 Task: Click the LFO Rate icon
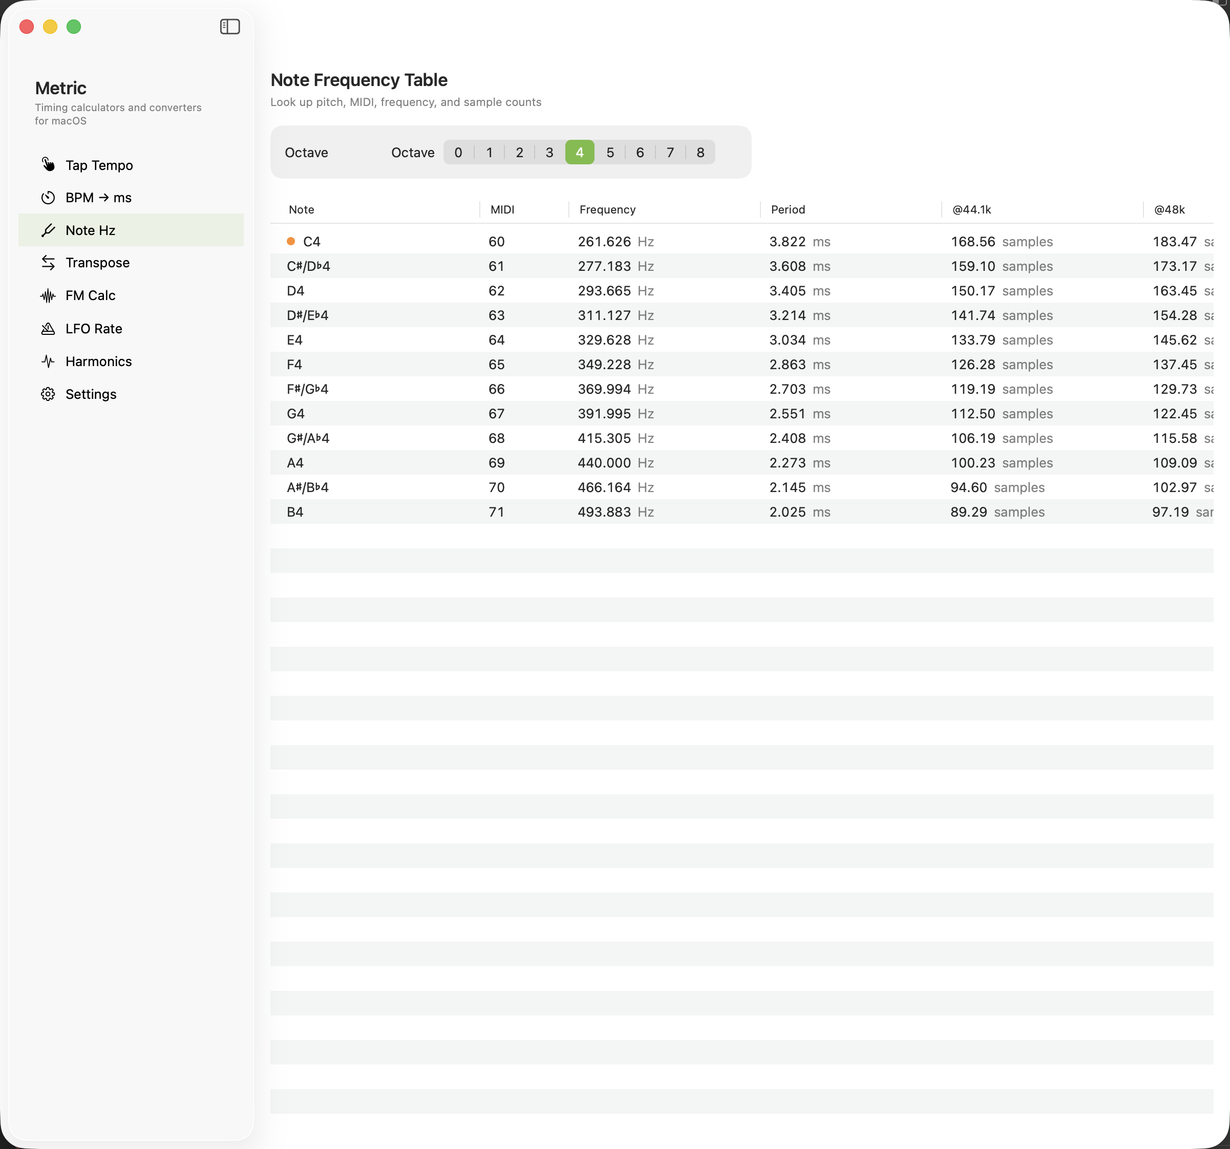pos(49,328)
